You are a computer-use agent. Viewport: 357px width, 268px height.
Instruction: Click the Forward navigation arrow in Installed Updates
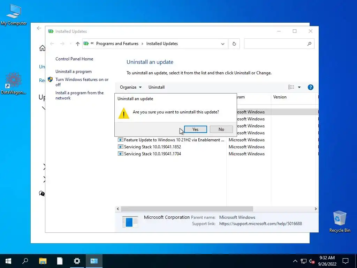point(62,44)
